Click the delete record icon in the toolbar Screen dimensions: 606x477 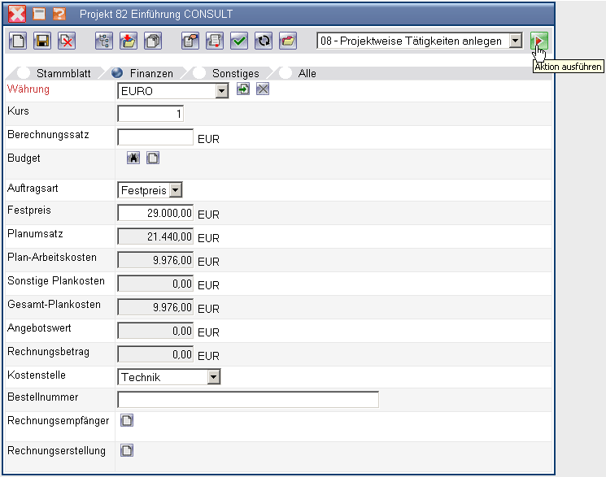pyautogui.click(x=67, y=41)
